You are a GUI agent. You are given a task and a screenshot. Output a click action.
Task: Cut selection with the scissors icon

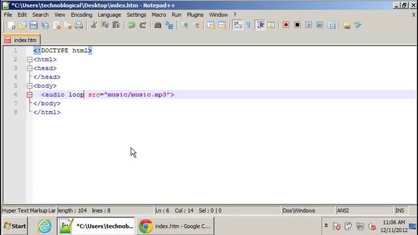pos(93,25)
